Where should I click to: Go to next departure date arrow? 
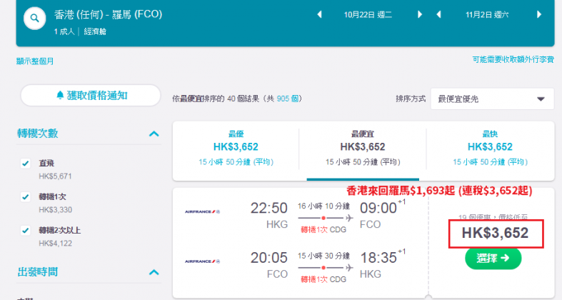coord(420,15)
